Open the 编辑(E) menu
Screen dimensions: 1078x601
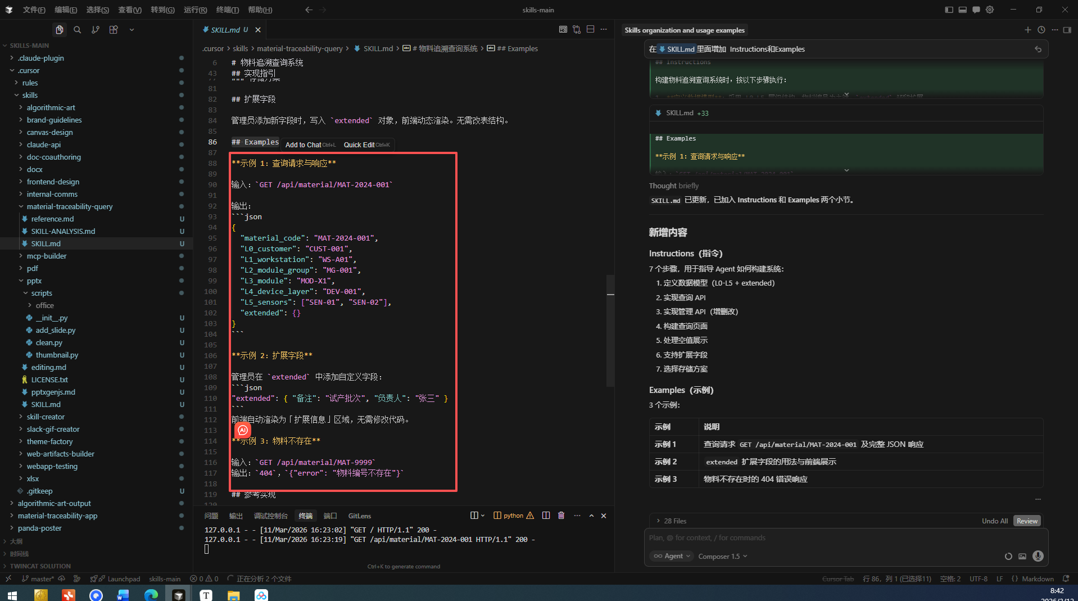tap(66, 10)
